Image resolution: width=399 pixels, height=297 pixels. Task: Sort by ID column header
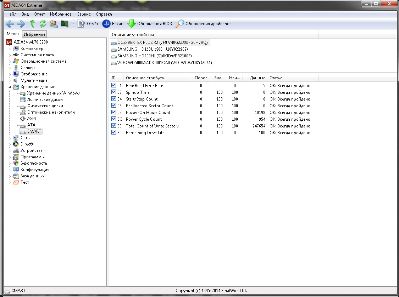click(x=117, y=78)
